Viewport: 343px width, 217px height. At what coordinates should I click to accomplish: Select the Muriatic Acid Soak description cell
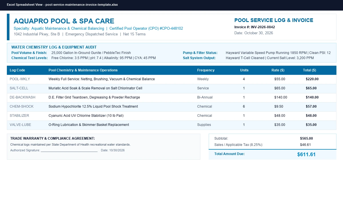(x=95, y=88)
